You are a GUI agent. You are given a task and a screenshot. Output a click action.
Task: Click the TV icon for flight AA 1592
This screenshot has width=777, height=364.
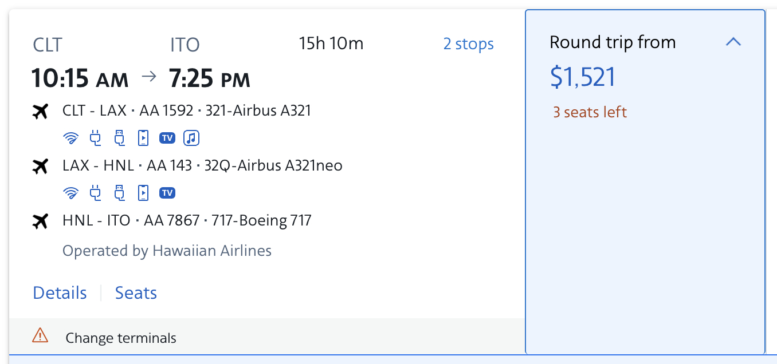167,138
